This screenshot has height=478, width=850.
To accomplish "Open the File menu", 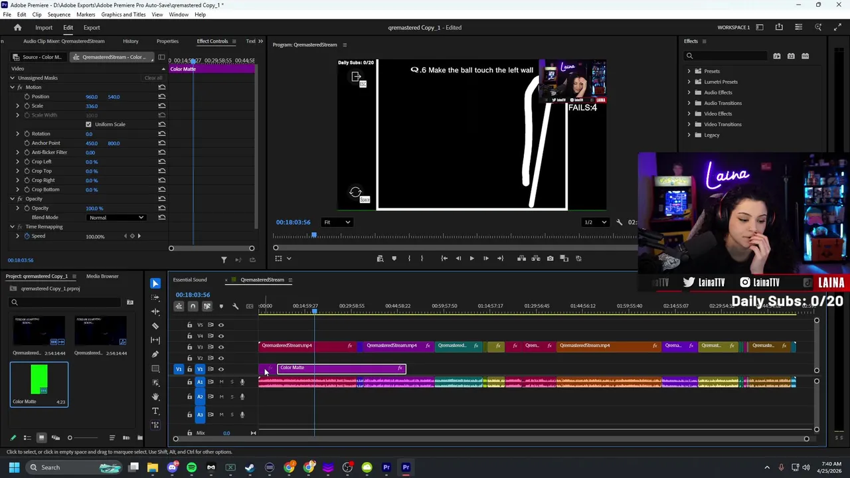I will pyautogui.click(x=7, y=15).
